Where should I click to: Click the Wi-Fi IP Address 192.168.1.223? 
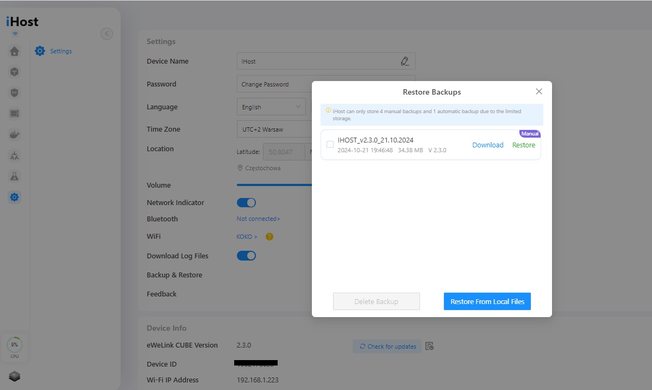click(258, 380)
